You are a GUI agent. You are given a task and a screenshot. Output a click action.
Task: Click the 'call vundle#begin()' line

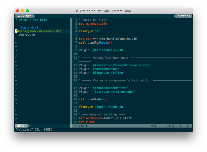click(x=95, y=43)
